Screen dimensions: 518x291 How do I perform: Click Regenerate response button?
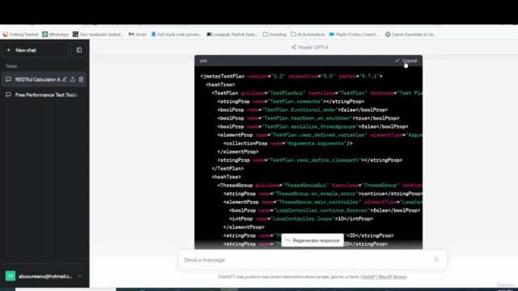pos(312,241)
